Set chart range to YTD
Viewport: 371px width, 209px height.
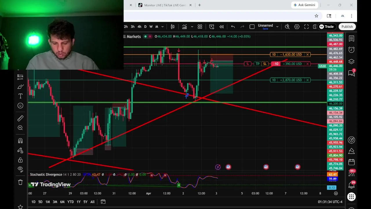click(x=70, y=202)
